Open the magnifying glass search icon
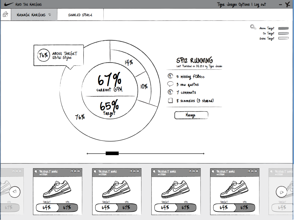The width and height of the screenshot is (294, 220). [x=253, y=27]
